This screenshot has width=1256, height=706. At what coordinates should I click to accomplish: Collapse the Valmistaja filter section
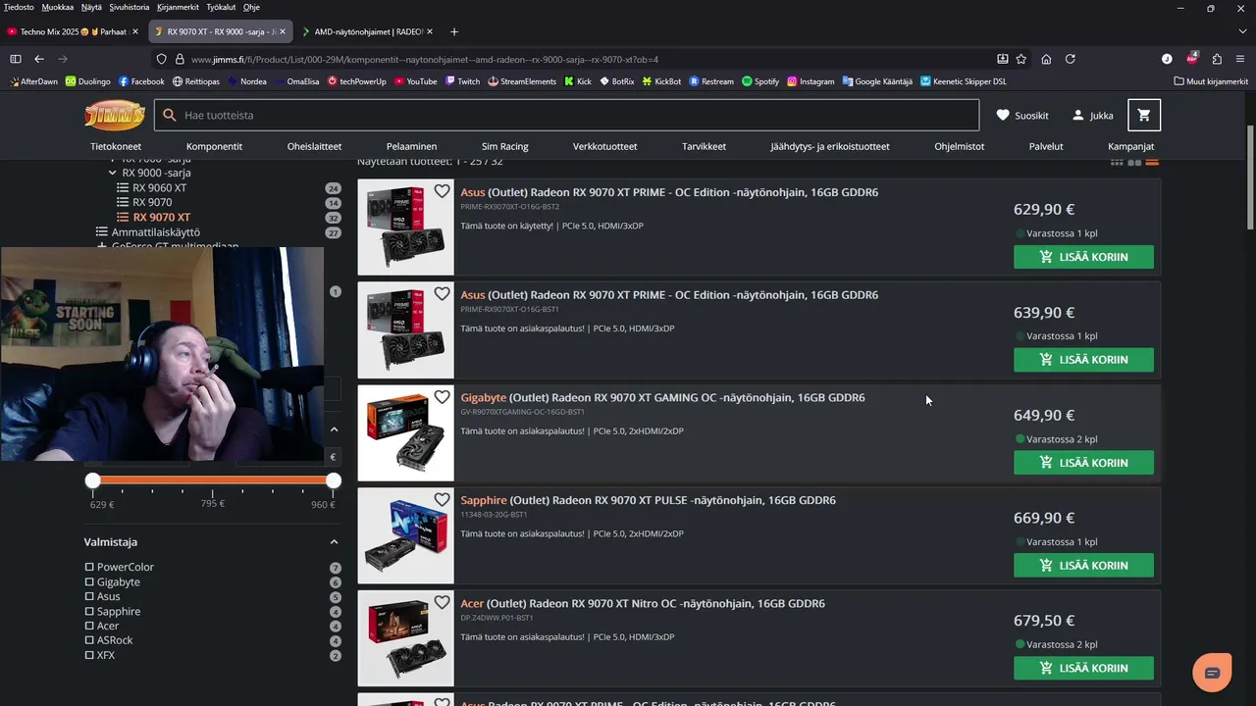click(x=334, y=541)
